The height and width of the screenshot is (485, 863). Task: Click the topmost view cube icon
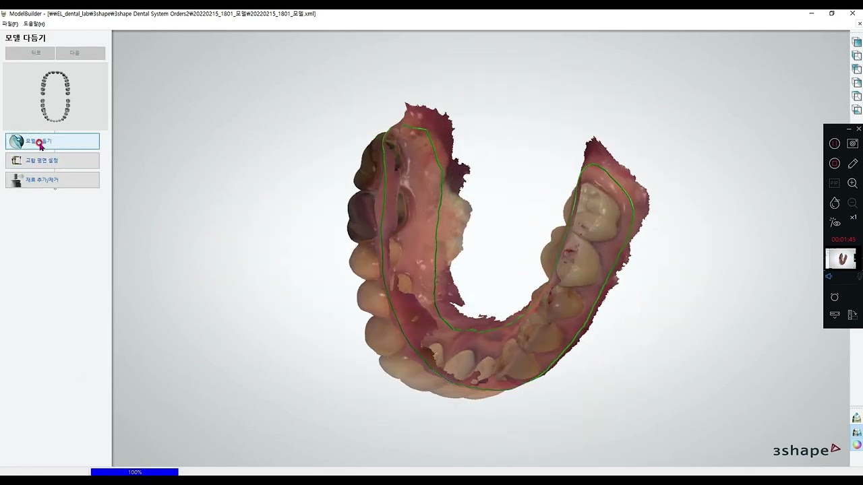pos(857,42)
